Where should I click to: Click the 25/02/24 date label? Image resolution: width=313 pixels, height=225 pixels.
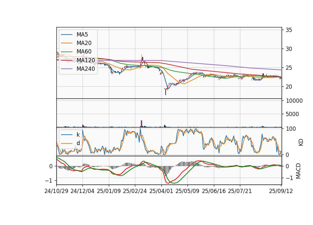click(x=135, y=191)
